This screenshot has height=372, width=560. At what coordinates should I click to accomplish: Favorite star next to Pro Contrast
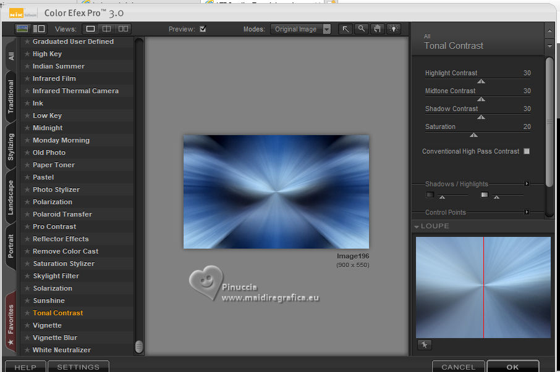tap(27, 226)
